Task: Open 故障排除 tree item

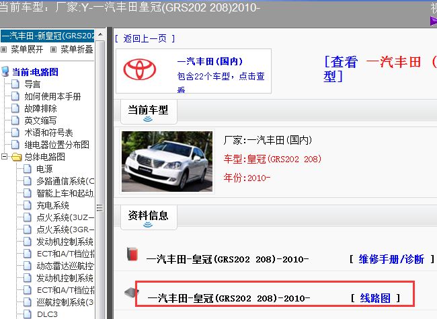Action: [x=40, y=108]
